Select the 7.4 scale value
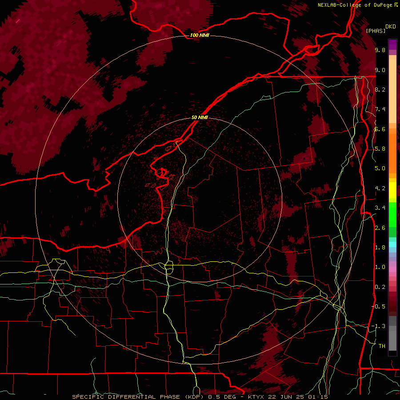The width and height of the screenshot is (400, 400). point(380,109)
